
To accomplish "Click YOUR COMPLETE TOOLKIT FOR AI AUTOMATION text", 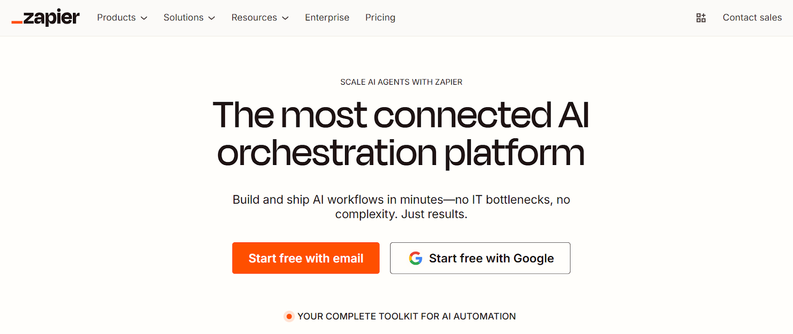I will coord(407,316).
